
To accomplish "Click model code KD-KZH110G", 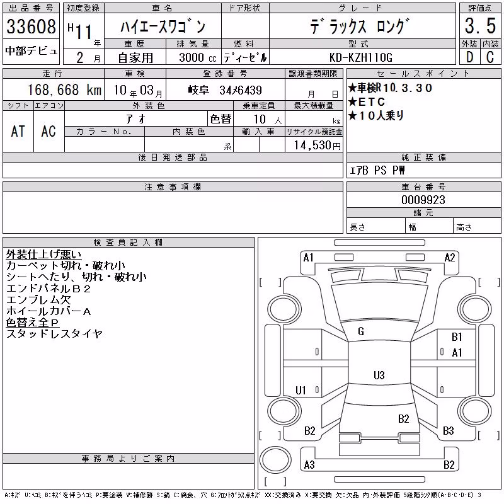I will click(360, 58).
